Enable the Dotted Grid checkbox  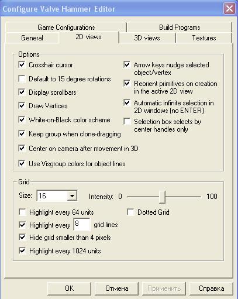130,212
